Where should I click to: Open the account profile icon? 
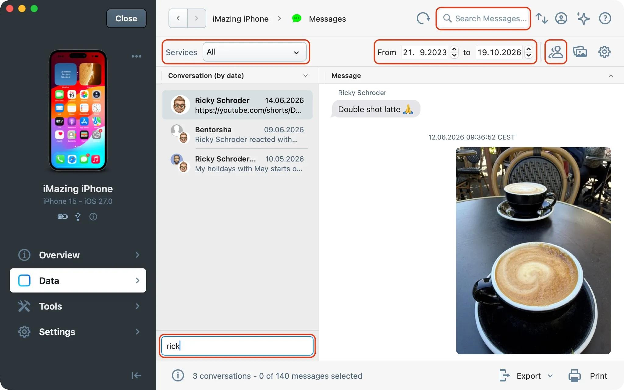click(x=561, y=19)
